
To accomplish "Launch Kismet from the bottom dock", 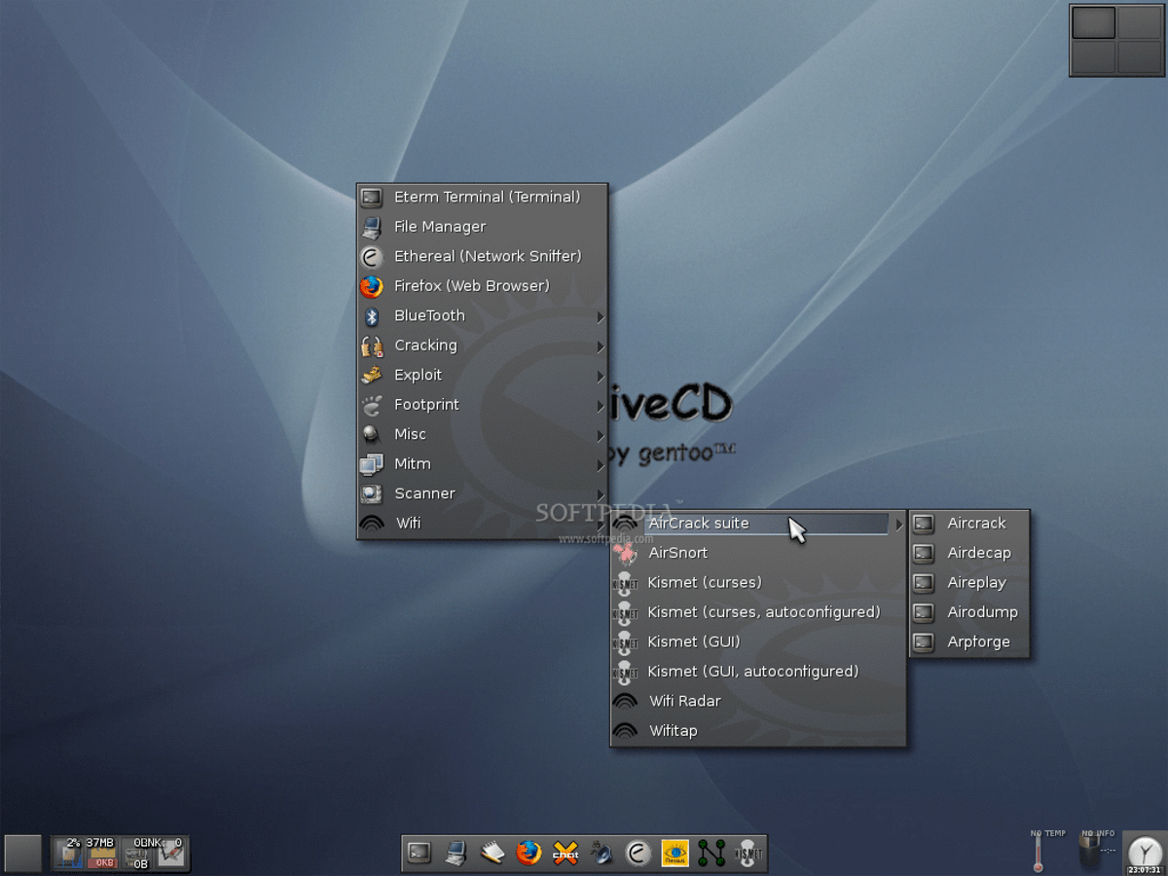I will click(748, 854).
